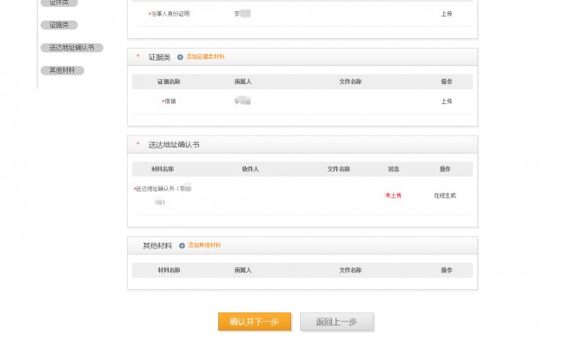Jump to 证据类 in sidebar

point(59,25)
